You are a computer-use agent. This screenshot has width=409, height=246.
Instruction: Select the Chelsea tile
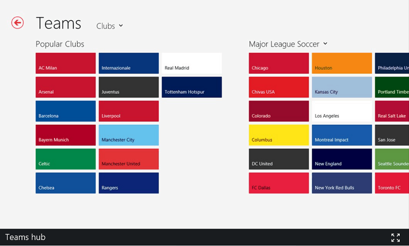coord(66,183)
